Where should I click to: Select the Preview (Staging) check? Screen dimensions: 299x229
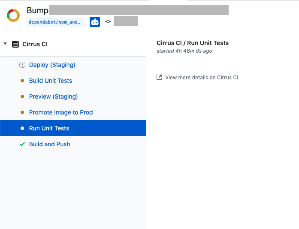click(53, 96)
